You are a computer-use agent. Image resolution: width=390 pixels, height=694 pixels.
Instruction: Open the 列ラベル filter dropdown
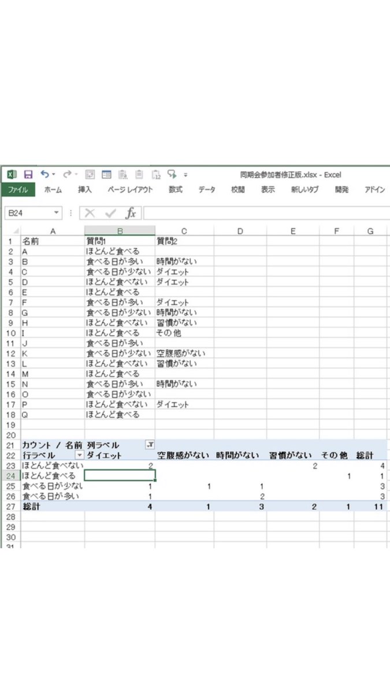(150, 445)
